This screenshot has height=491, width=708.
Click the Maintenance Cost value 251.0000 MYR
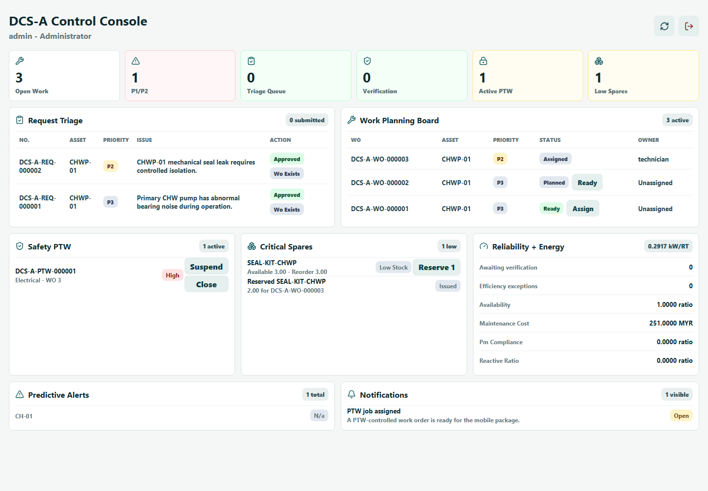671,323
